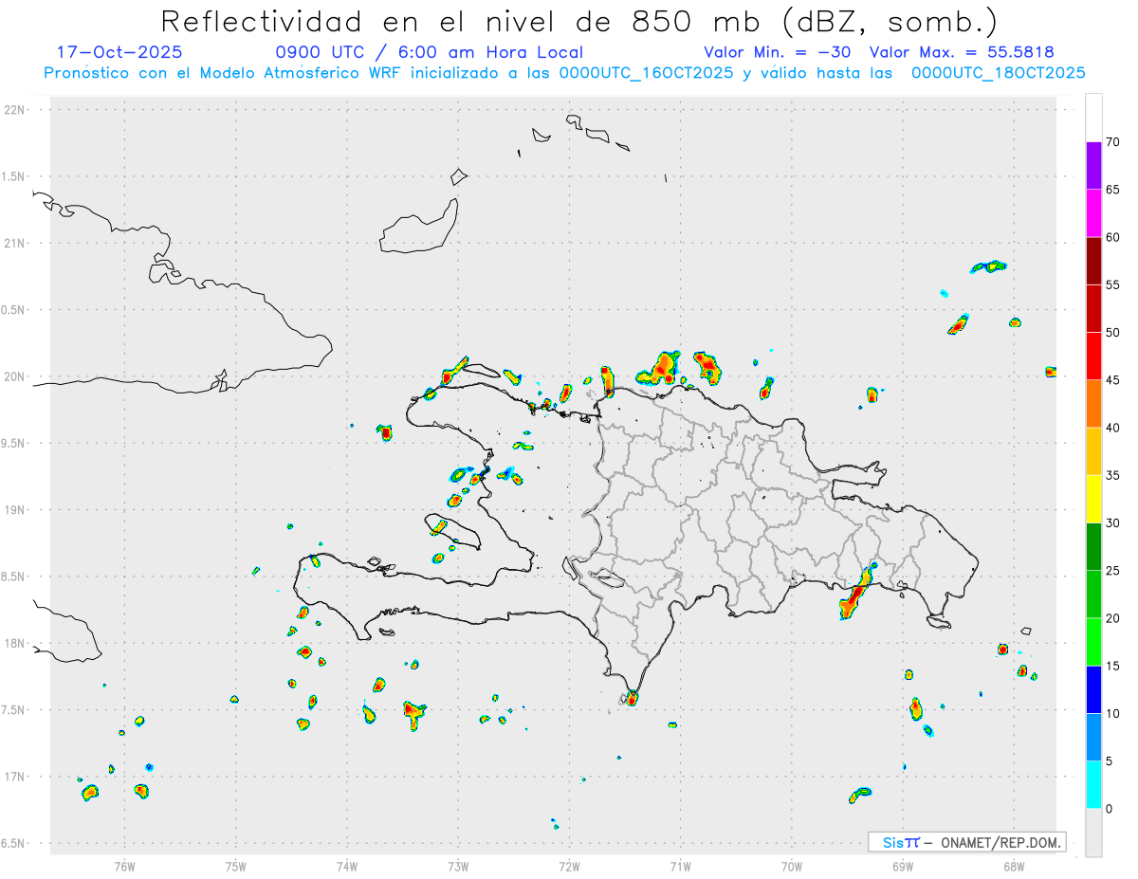
Task: Click the '17N' latitude label
Action: (x=15, y=777)
